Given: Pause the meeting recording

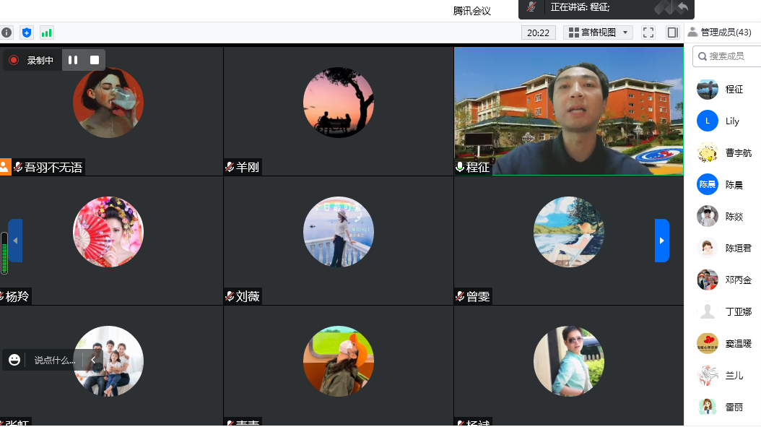Looking at the screenshot, I should (x=73, y=60).
